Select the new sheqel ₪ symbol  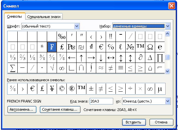click(81, 47)
